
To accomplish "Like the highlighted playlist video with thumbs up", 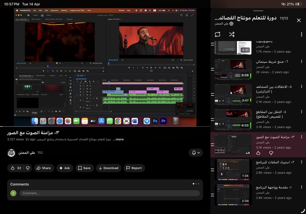I will tap(258, 153).
